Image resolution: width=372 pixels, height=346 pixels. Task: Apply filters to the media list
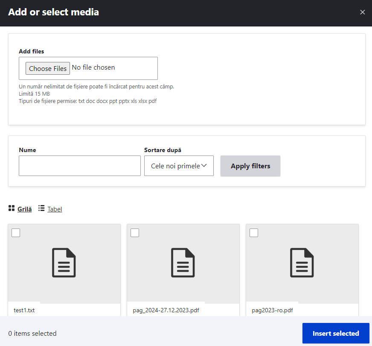coord(250,166)
